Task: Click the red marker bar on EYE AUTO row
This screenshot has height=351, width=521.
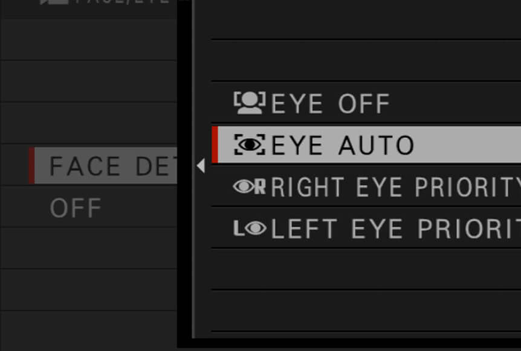Action: 215,145
